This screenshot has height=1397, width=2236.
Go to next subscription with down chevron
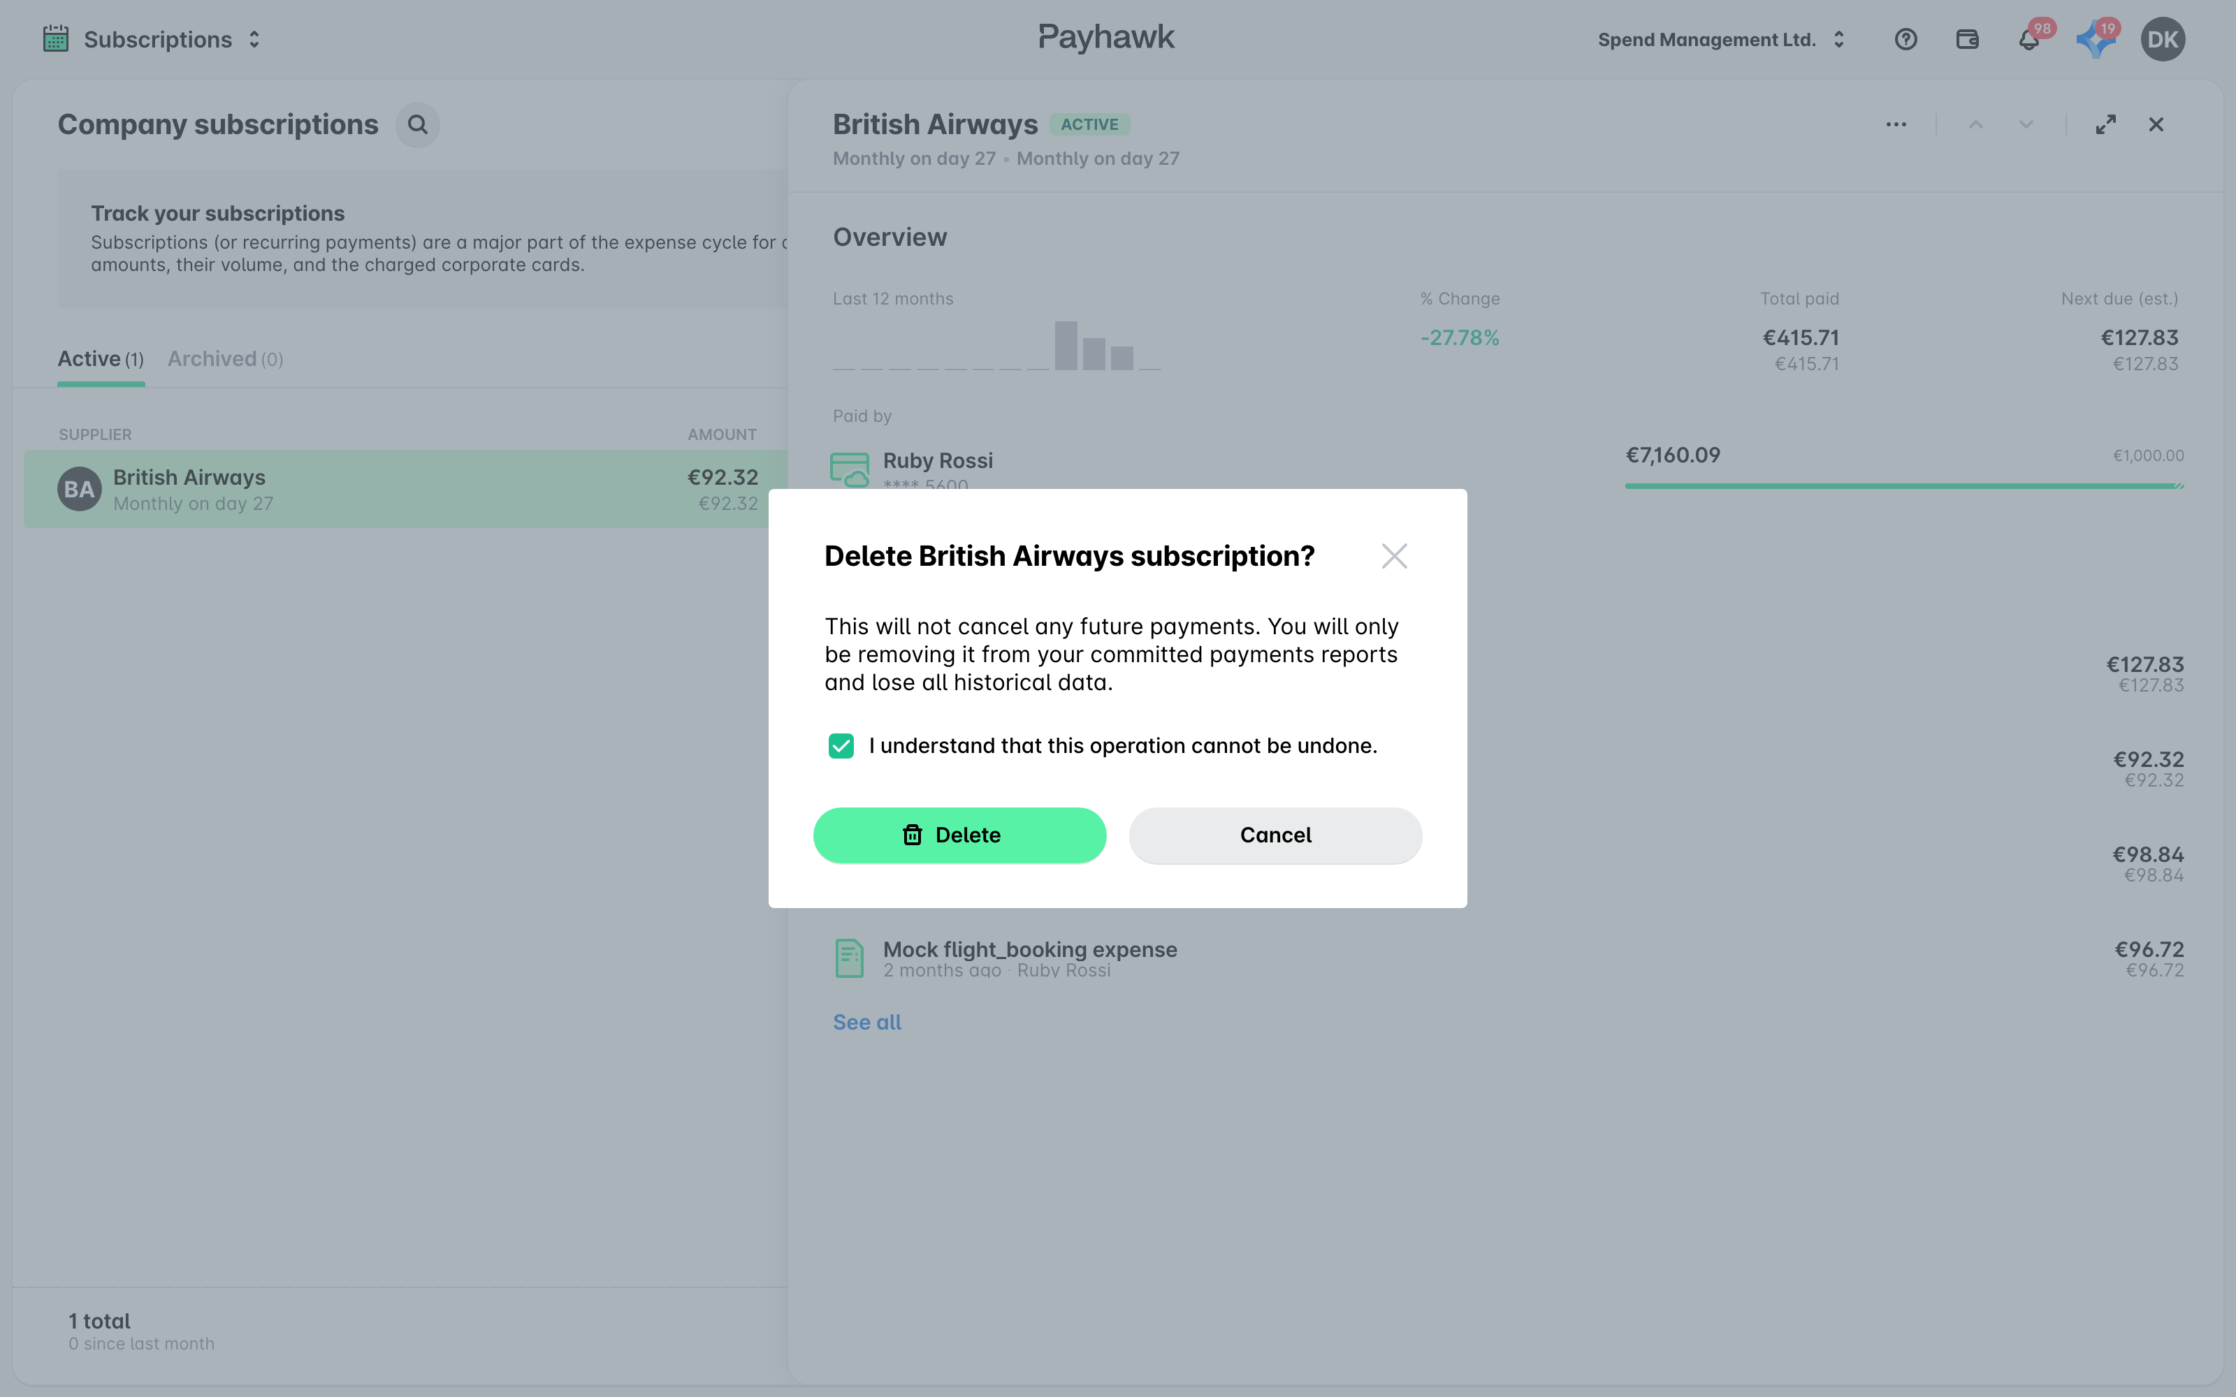(x=2026, y=125)
